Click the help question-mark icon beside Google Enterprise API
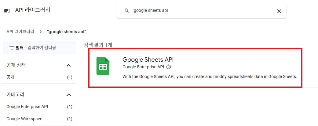This screenshot has height=126, width=318. [169, 67]
